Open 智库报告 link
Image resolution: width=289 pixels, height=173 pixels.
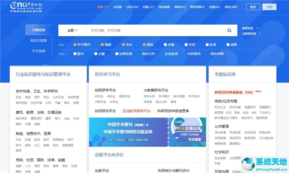tap(250, 138)
